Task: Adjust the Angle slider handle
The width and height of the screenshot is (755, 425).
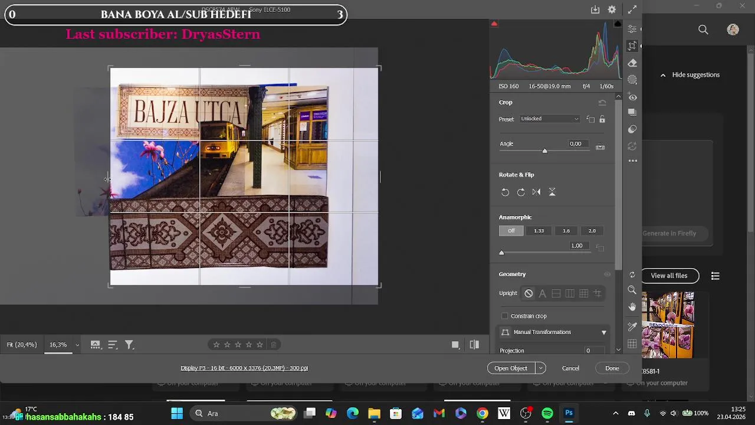Action: (x=544, y=151)
